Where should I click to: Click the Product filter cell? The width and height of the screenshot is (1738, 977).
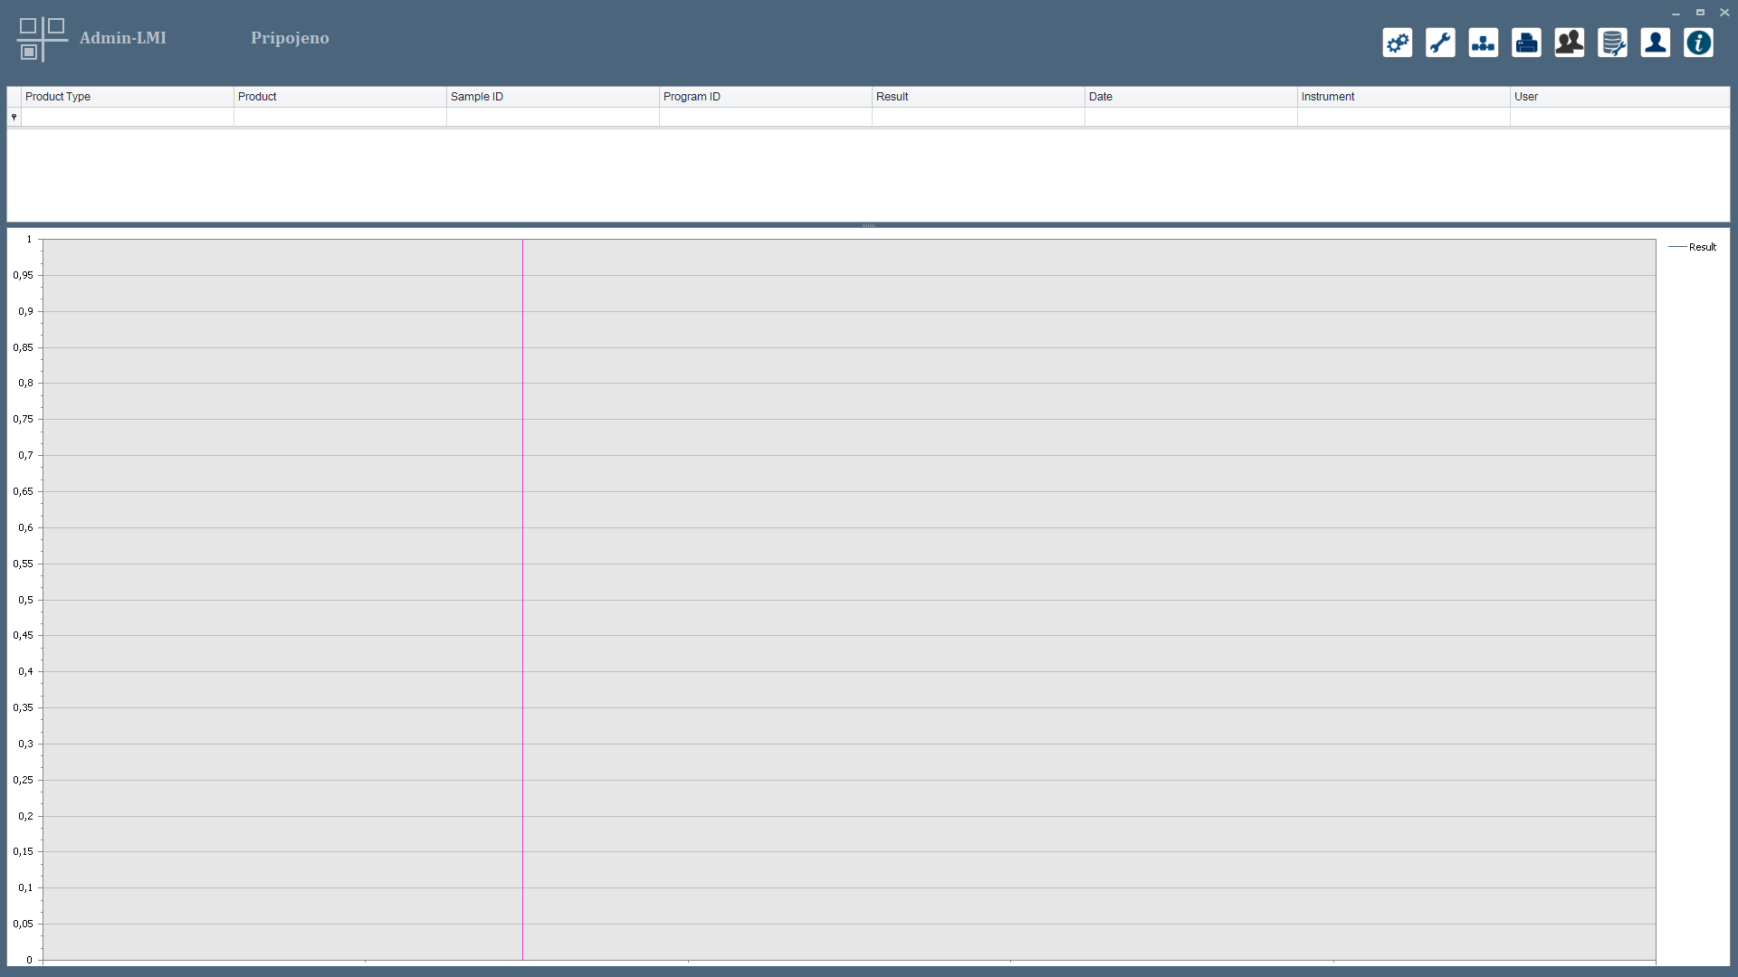[x=339, y=118]
